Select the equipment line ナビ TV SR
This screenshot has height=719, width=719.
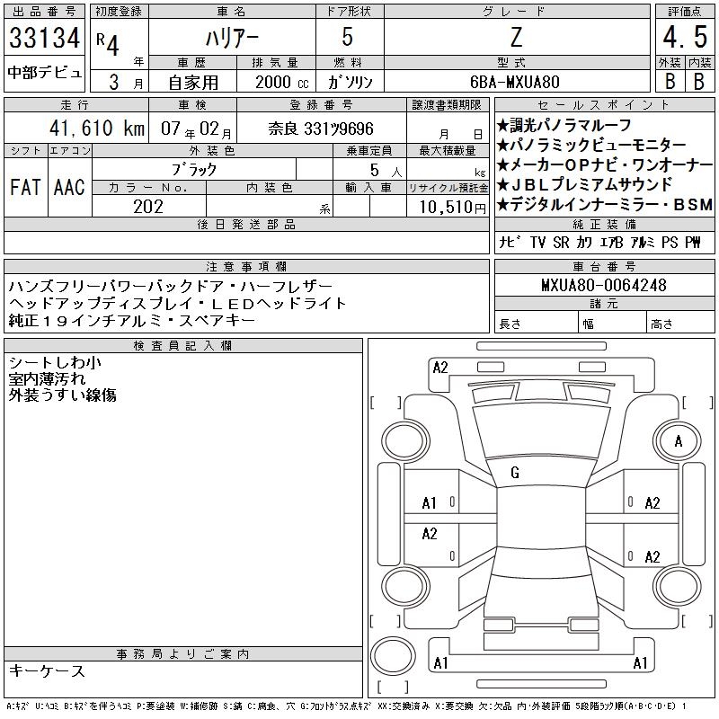pyautogui.click(x=599, y=242)
